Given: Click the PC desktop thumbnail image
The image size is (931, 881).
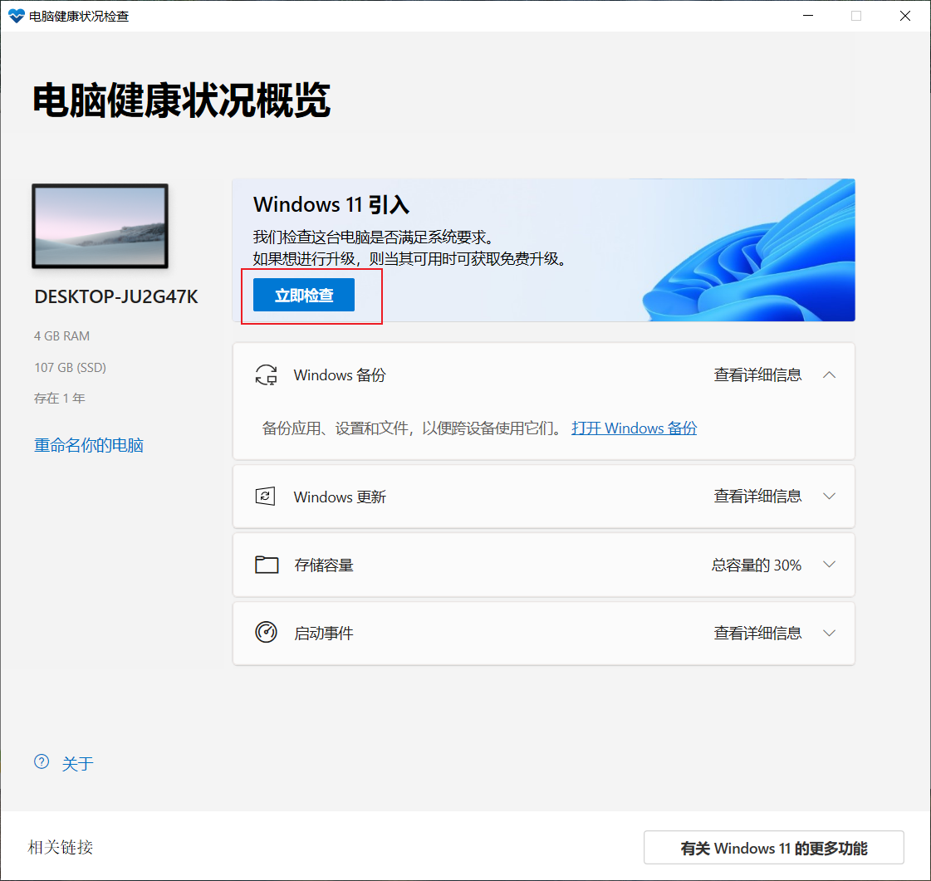Looking at the screenshot, I should pos(100,226).
